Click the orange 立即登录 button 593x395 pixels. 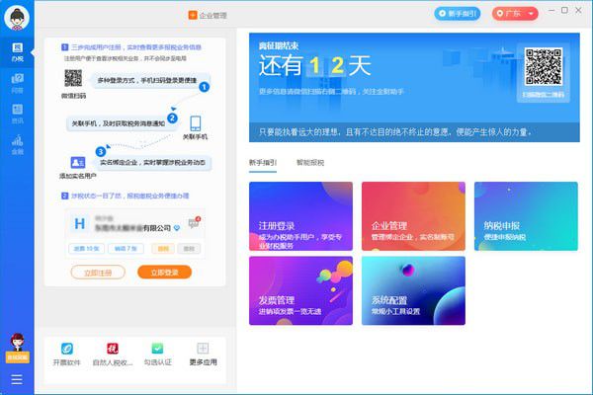coord(164,273)
